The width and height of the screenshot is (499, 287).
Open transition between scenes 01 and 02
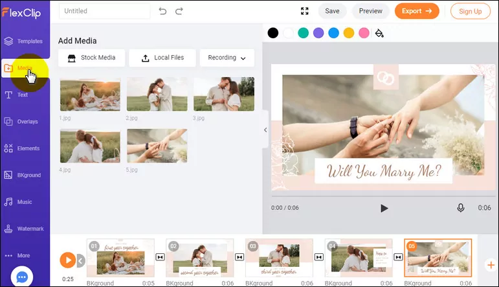(160, 257)
